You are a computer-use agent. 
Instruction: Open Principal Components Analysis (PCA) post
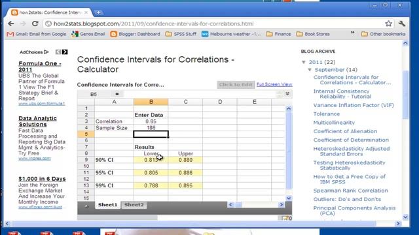[x=354, y=210]
